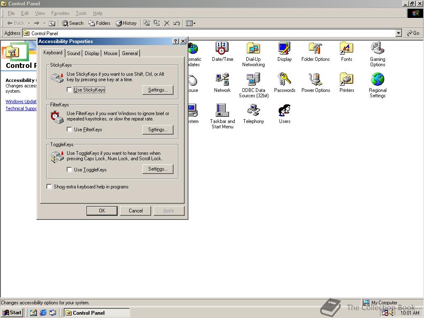
Task: Click the Control Panel taskbar button
Action: pos(97,313)
